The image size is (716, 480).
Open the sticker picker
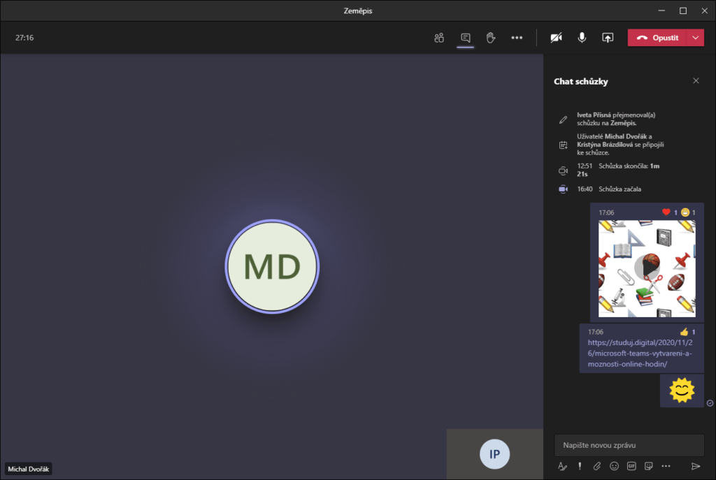click(648, 466)
